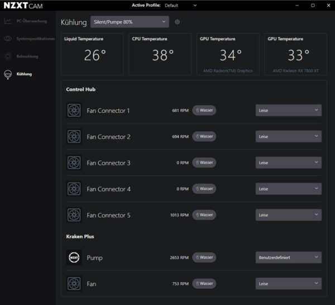Click the 2653 RPM pump reading
Screen dimensions: 335x305
(179, 258)
